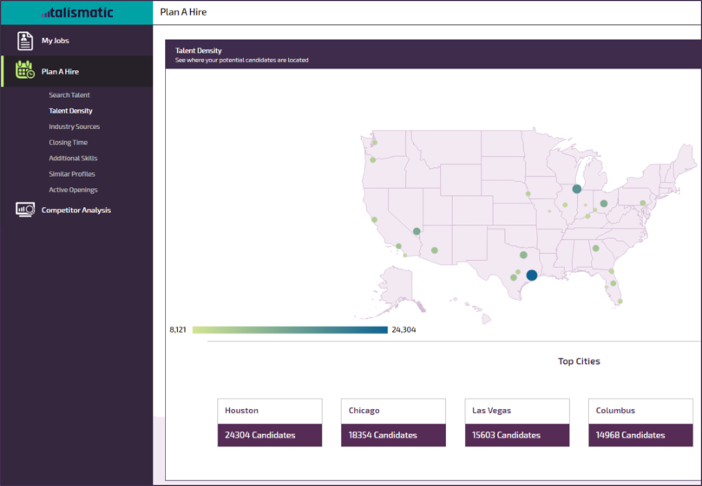Click the Seattle area bubble on map

[375, 143]
